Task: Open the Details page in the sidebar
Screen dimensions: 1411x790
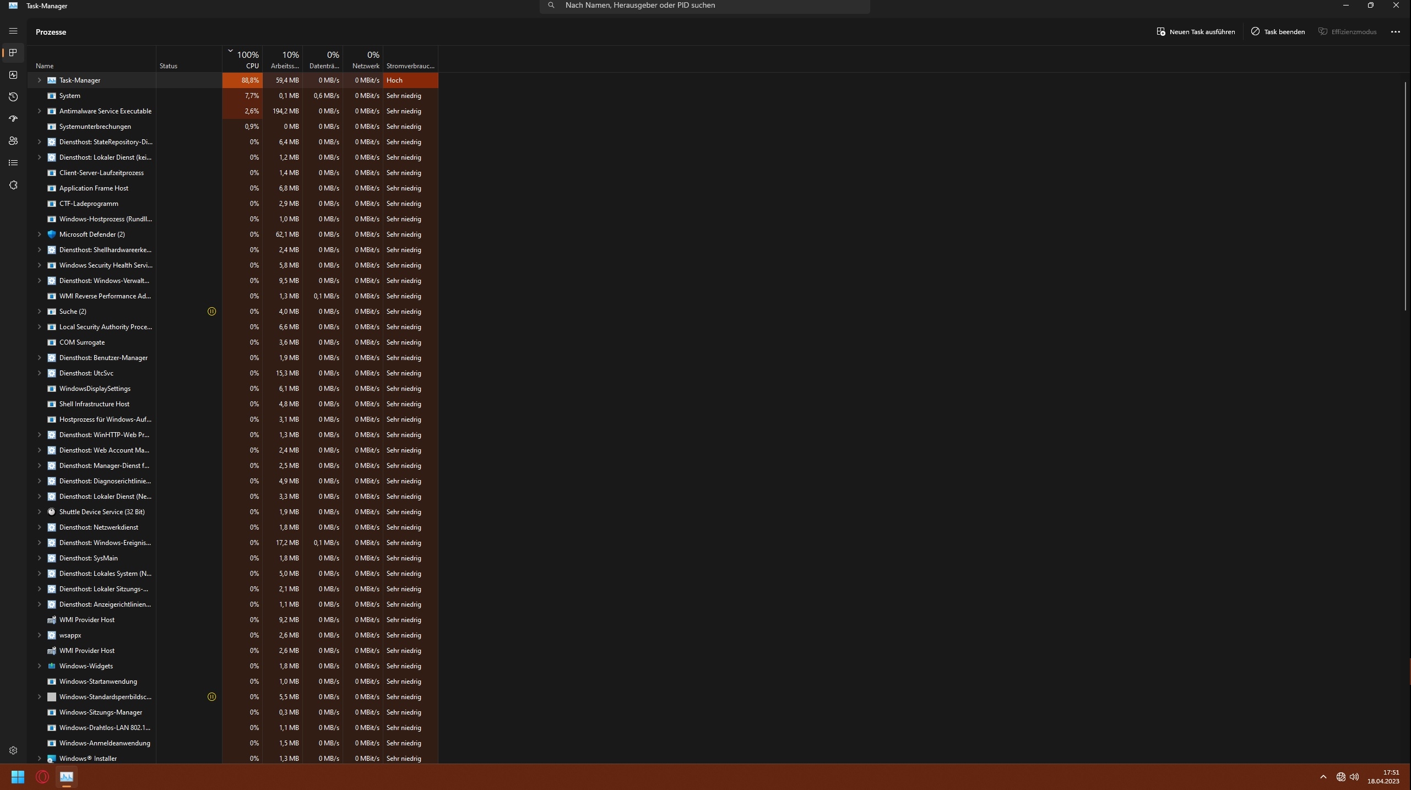Action: click(x=13, y=163)
